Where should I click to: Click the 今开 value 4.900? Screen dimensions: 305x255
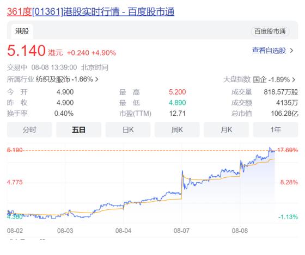[x=65, y=92]
